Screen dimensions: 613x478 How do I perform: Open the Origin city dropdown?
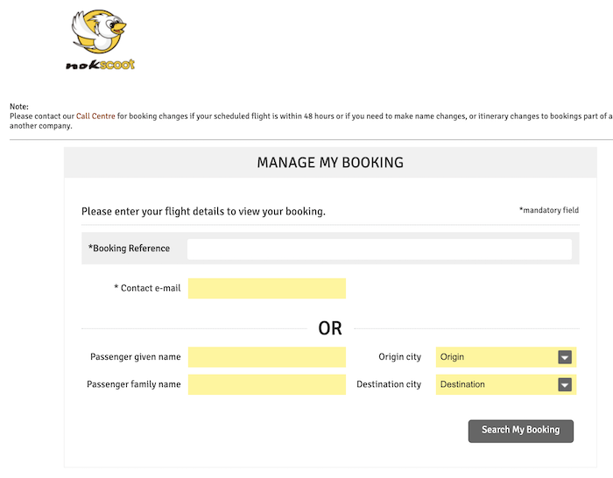click(x=506, y=357)
